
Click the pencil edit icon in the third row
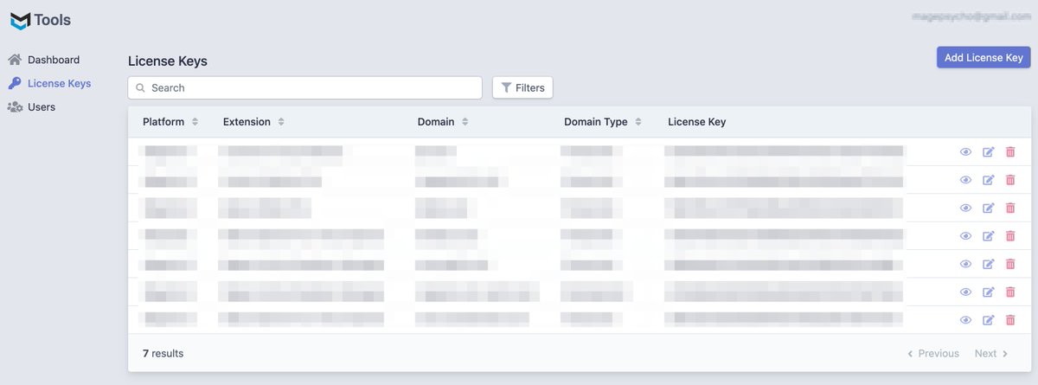pos(989,209)
